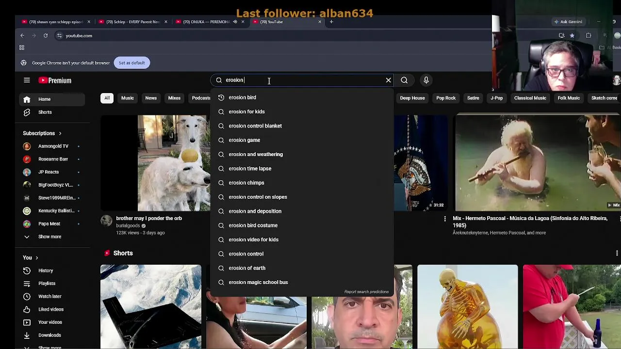Click the Home icon in sidebar
The width and height of the screenshot is (621, 349).
click(27, 99)
